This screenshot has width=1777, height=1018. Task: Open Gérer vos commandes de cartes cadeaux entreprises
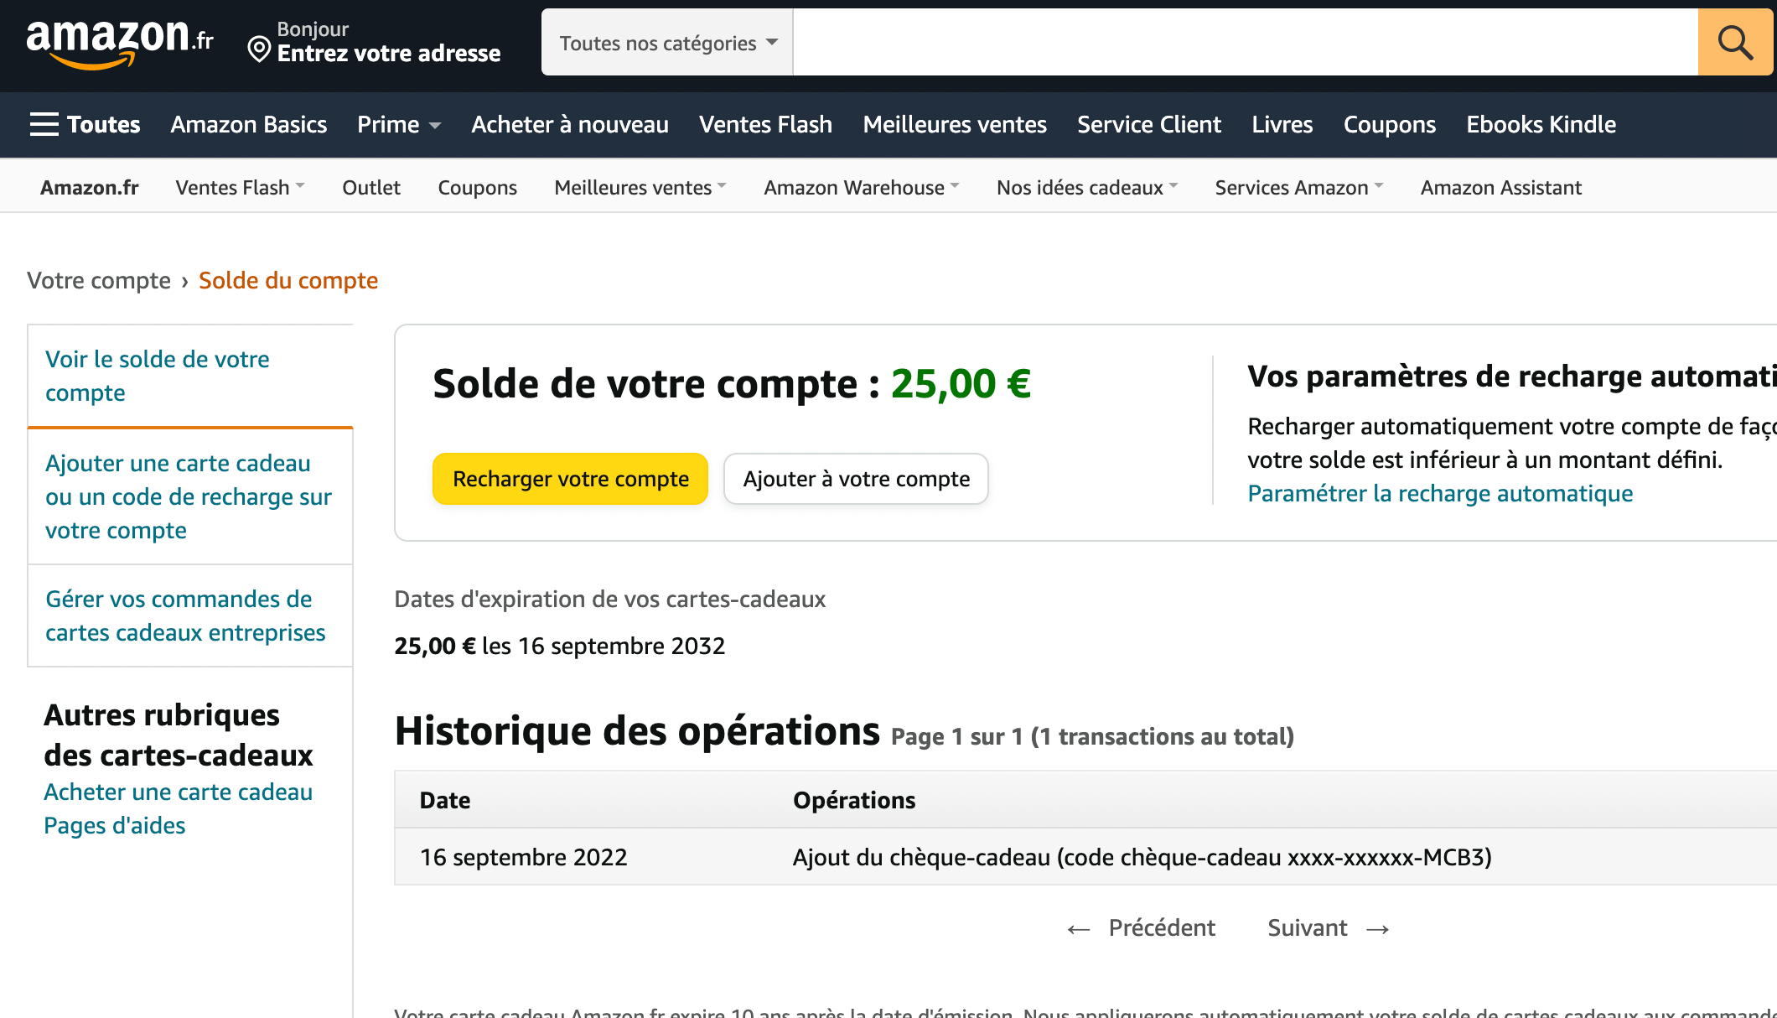coord(185,615)
